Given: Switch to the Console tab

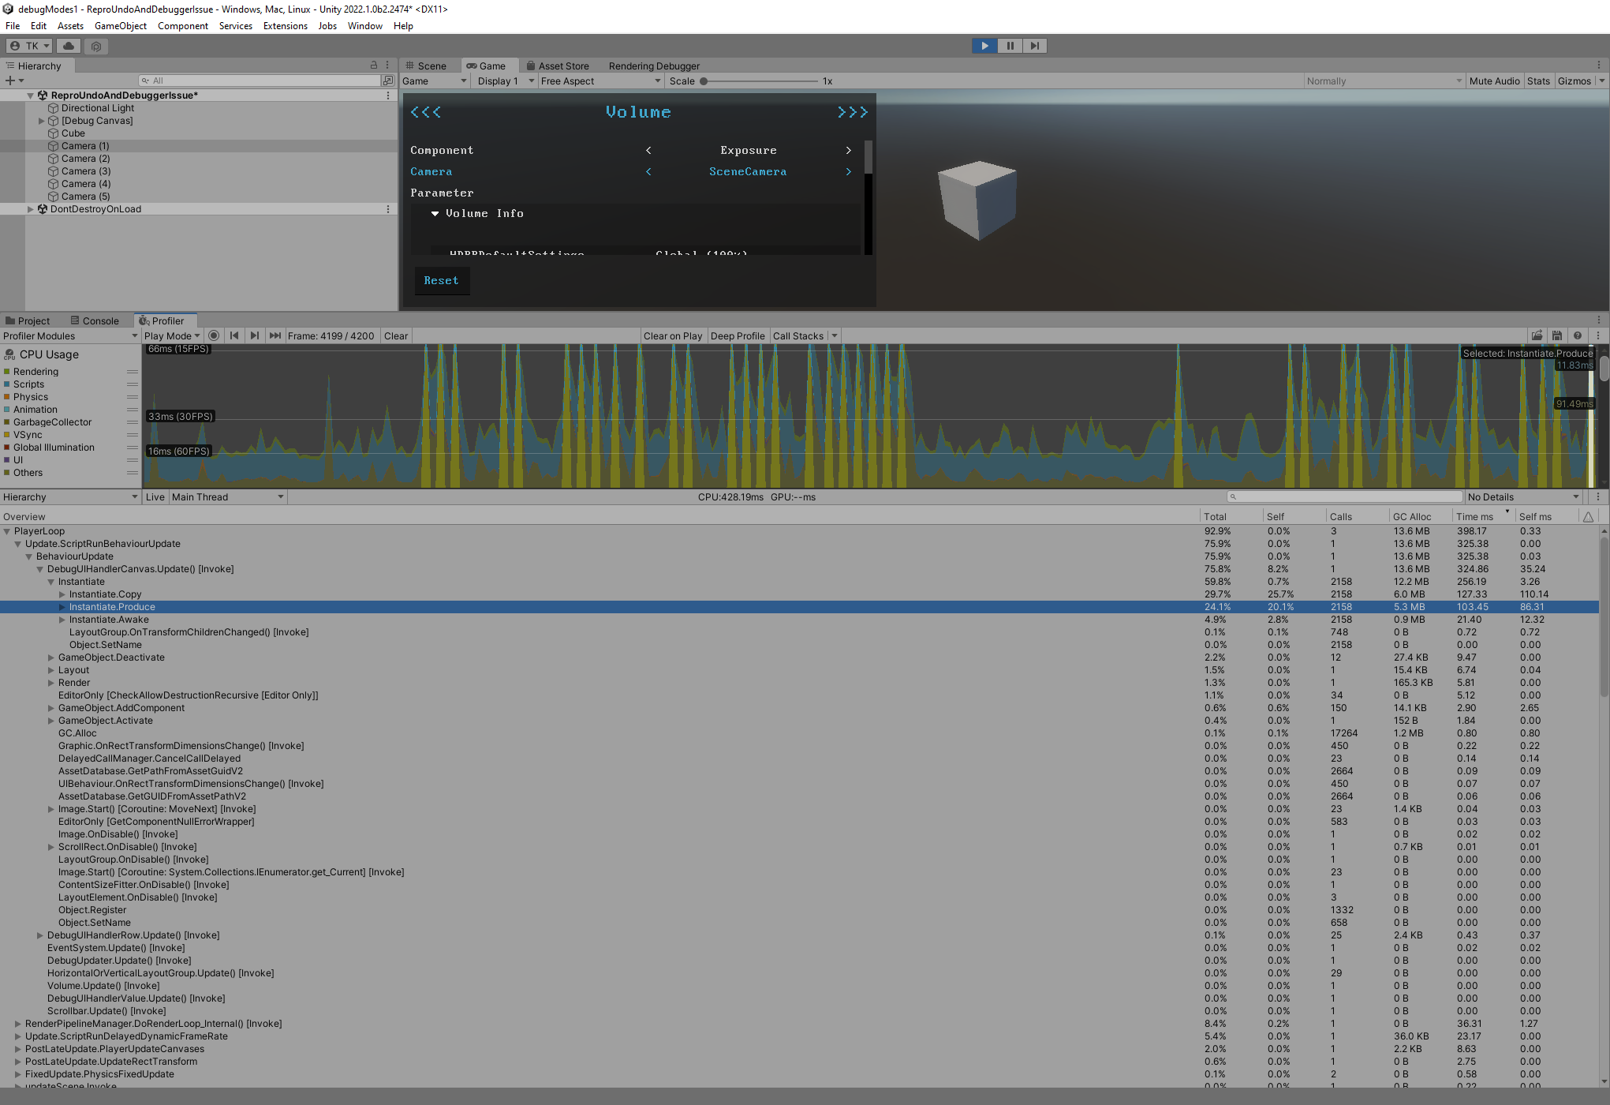Looking at the screenshot, I should pos(95,320).
